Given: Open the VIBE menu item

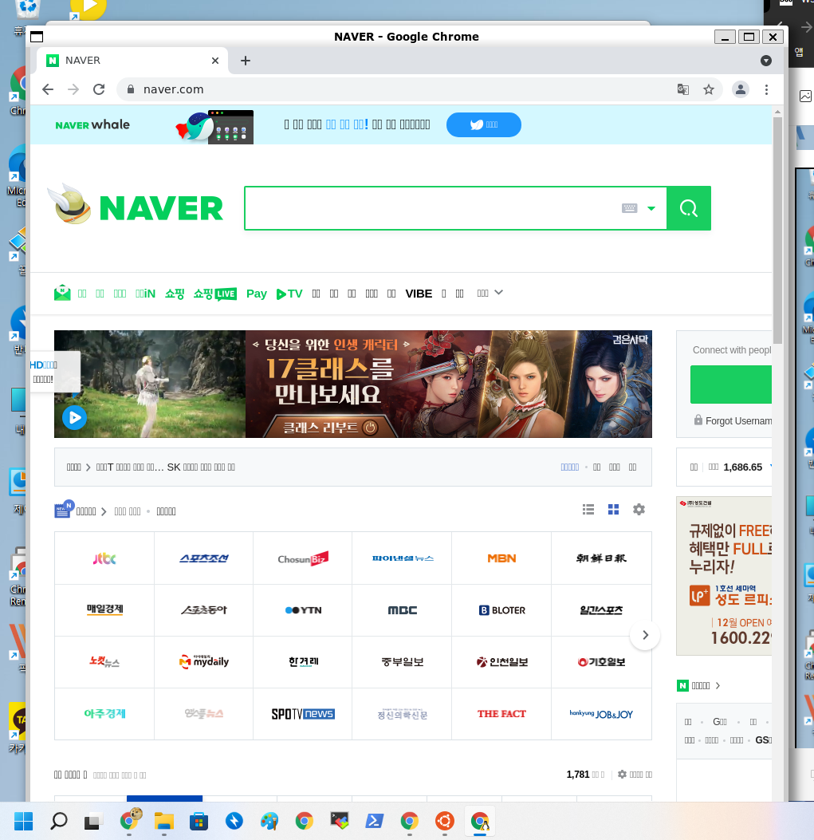Looking at the screenshot, I should pos(419,294).
